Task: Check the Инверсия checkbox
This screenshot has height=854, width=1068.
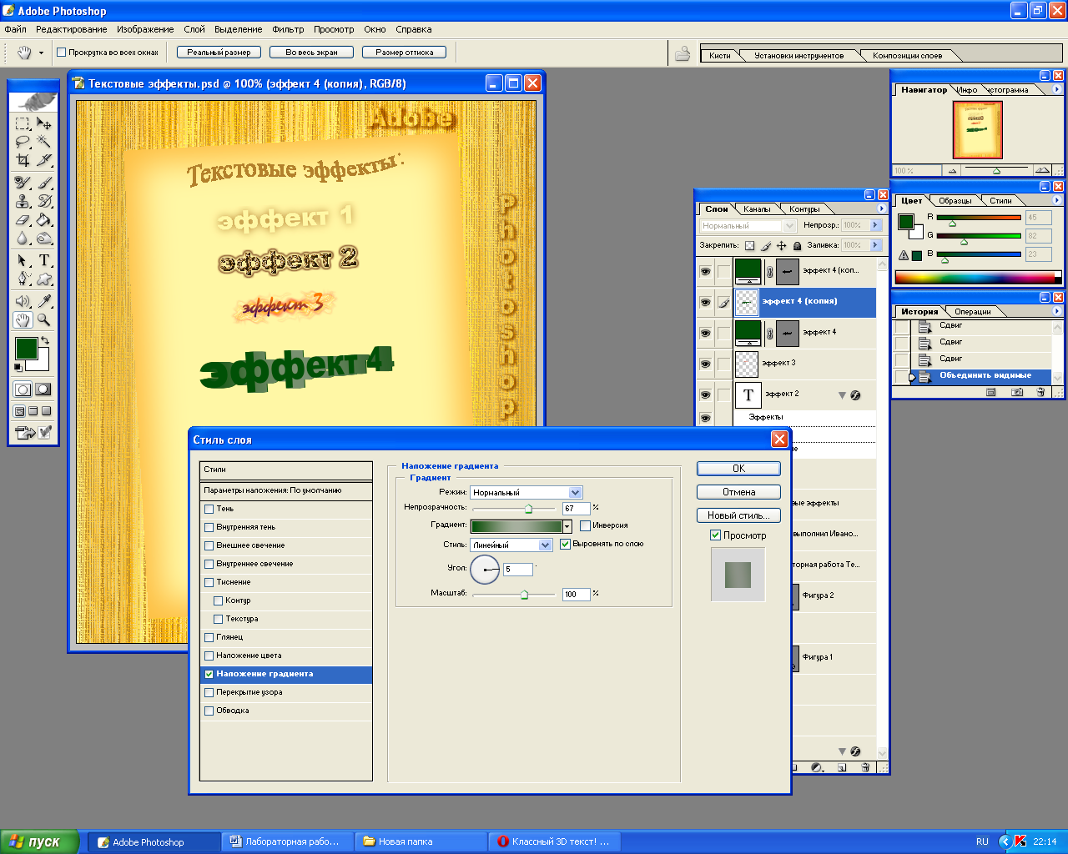Action: click(586, 525)
